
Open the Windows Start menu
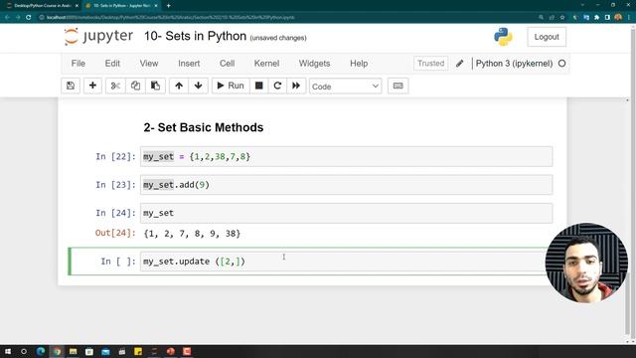[8, 351]
